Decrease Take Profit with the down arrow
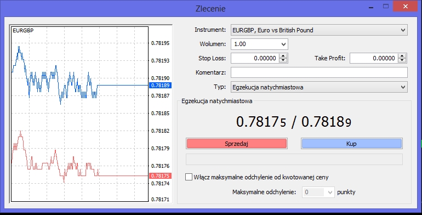 tap(402, 60)
